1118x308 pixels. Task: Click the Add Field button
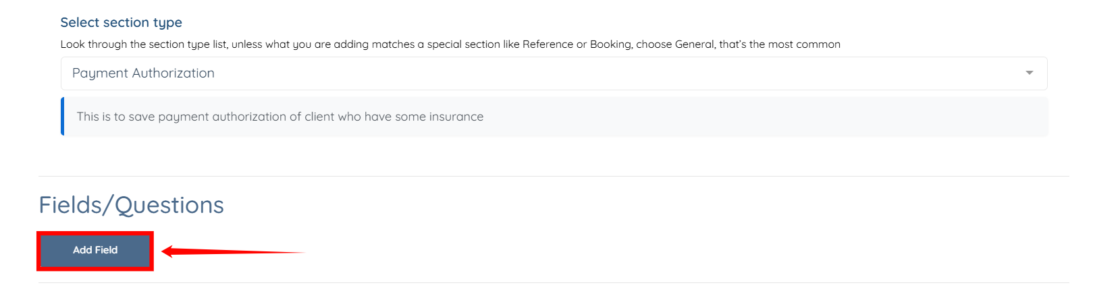point(95,250)
